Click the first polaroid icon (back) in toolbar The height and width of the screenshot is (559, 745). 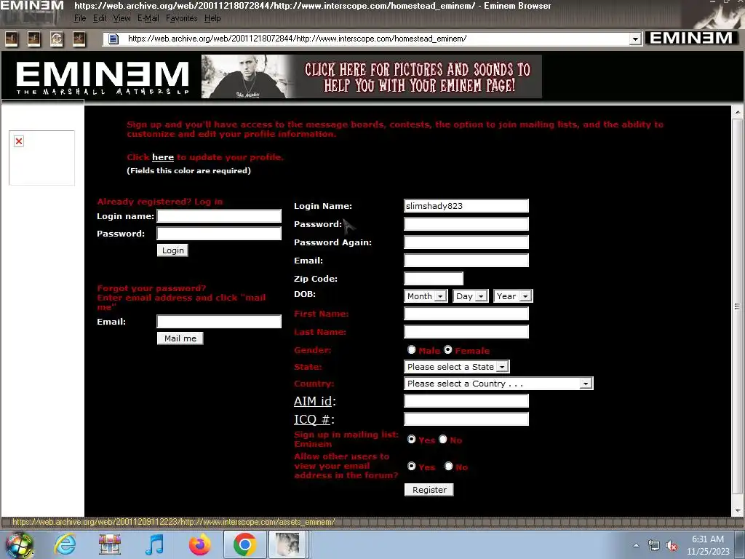[x=12, y=39]
